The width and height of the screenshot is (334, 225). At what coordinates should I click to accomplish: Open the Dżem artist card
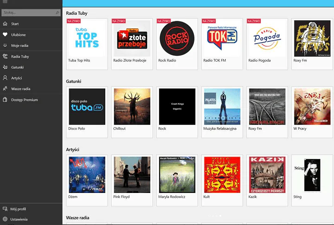87,180
